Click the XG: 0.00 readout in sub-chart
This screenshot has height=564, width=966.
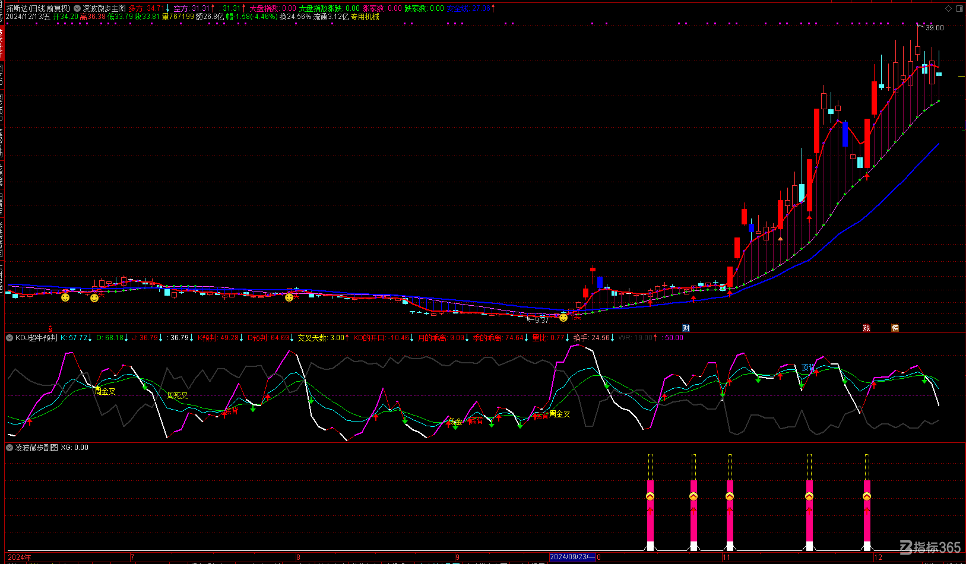(74, 448)
